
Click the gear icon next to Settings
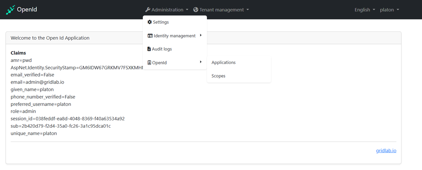coord(149,22)
